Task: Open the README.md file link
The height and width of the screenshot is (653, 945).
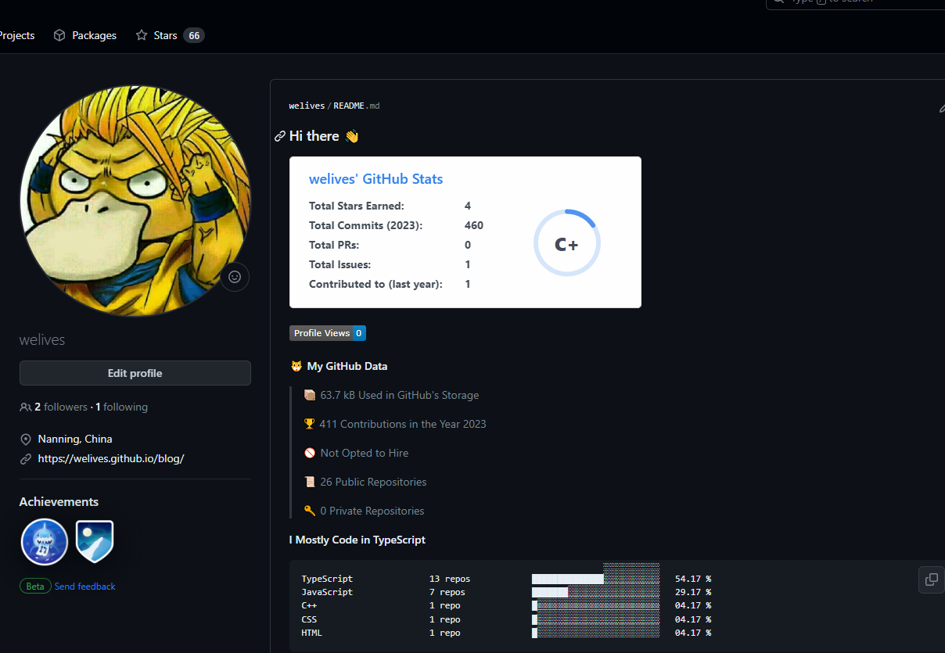Action: 357,106
